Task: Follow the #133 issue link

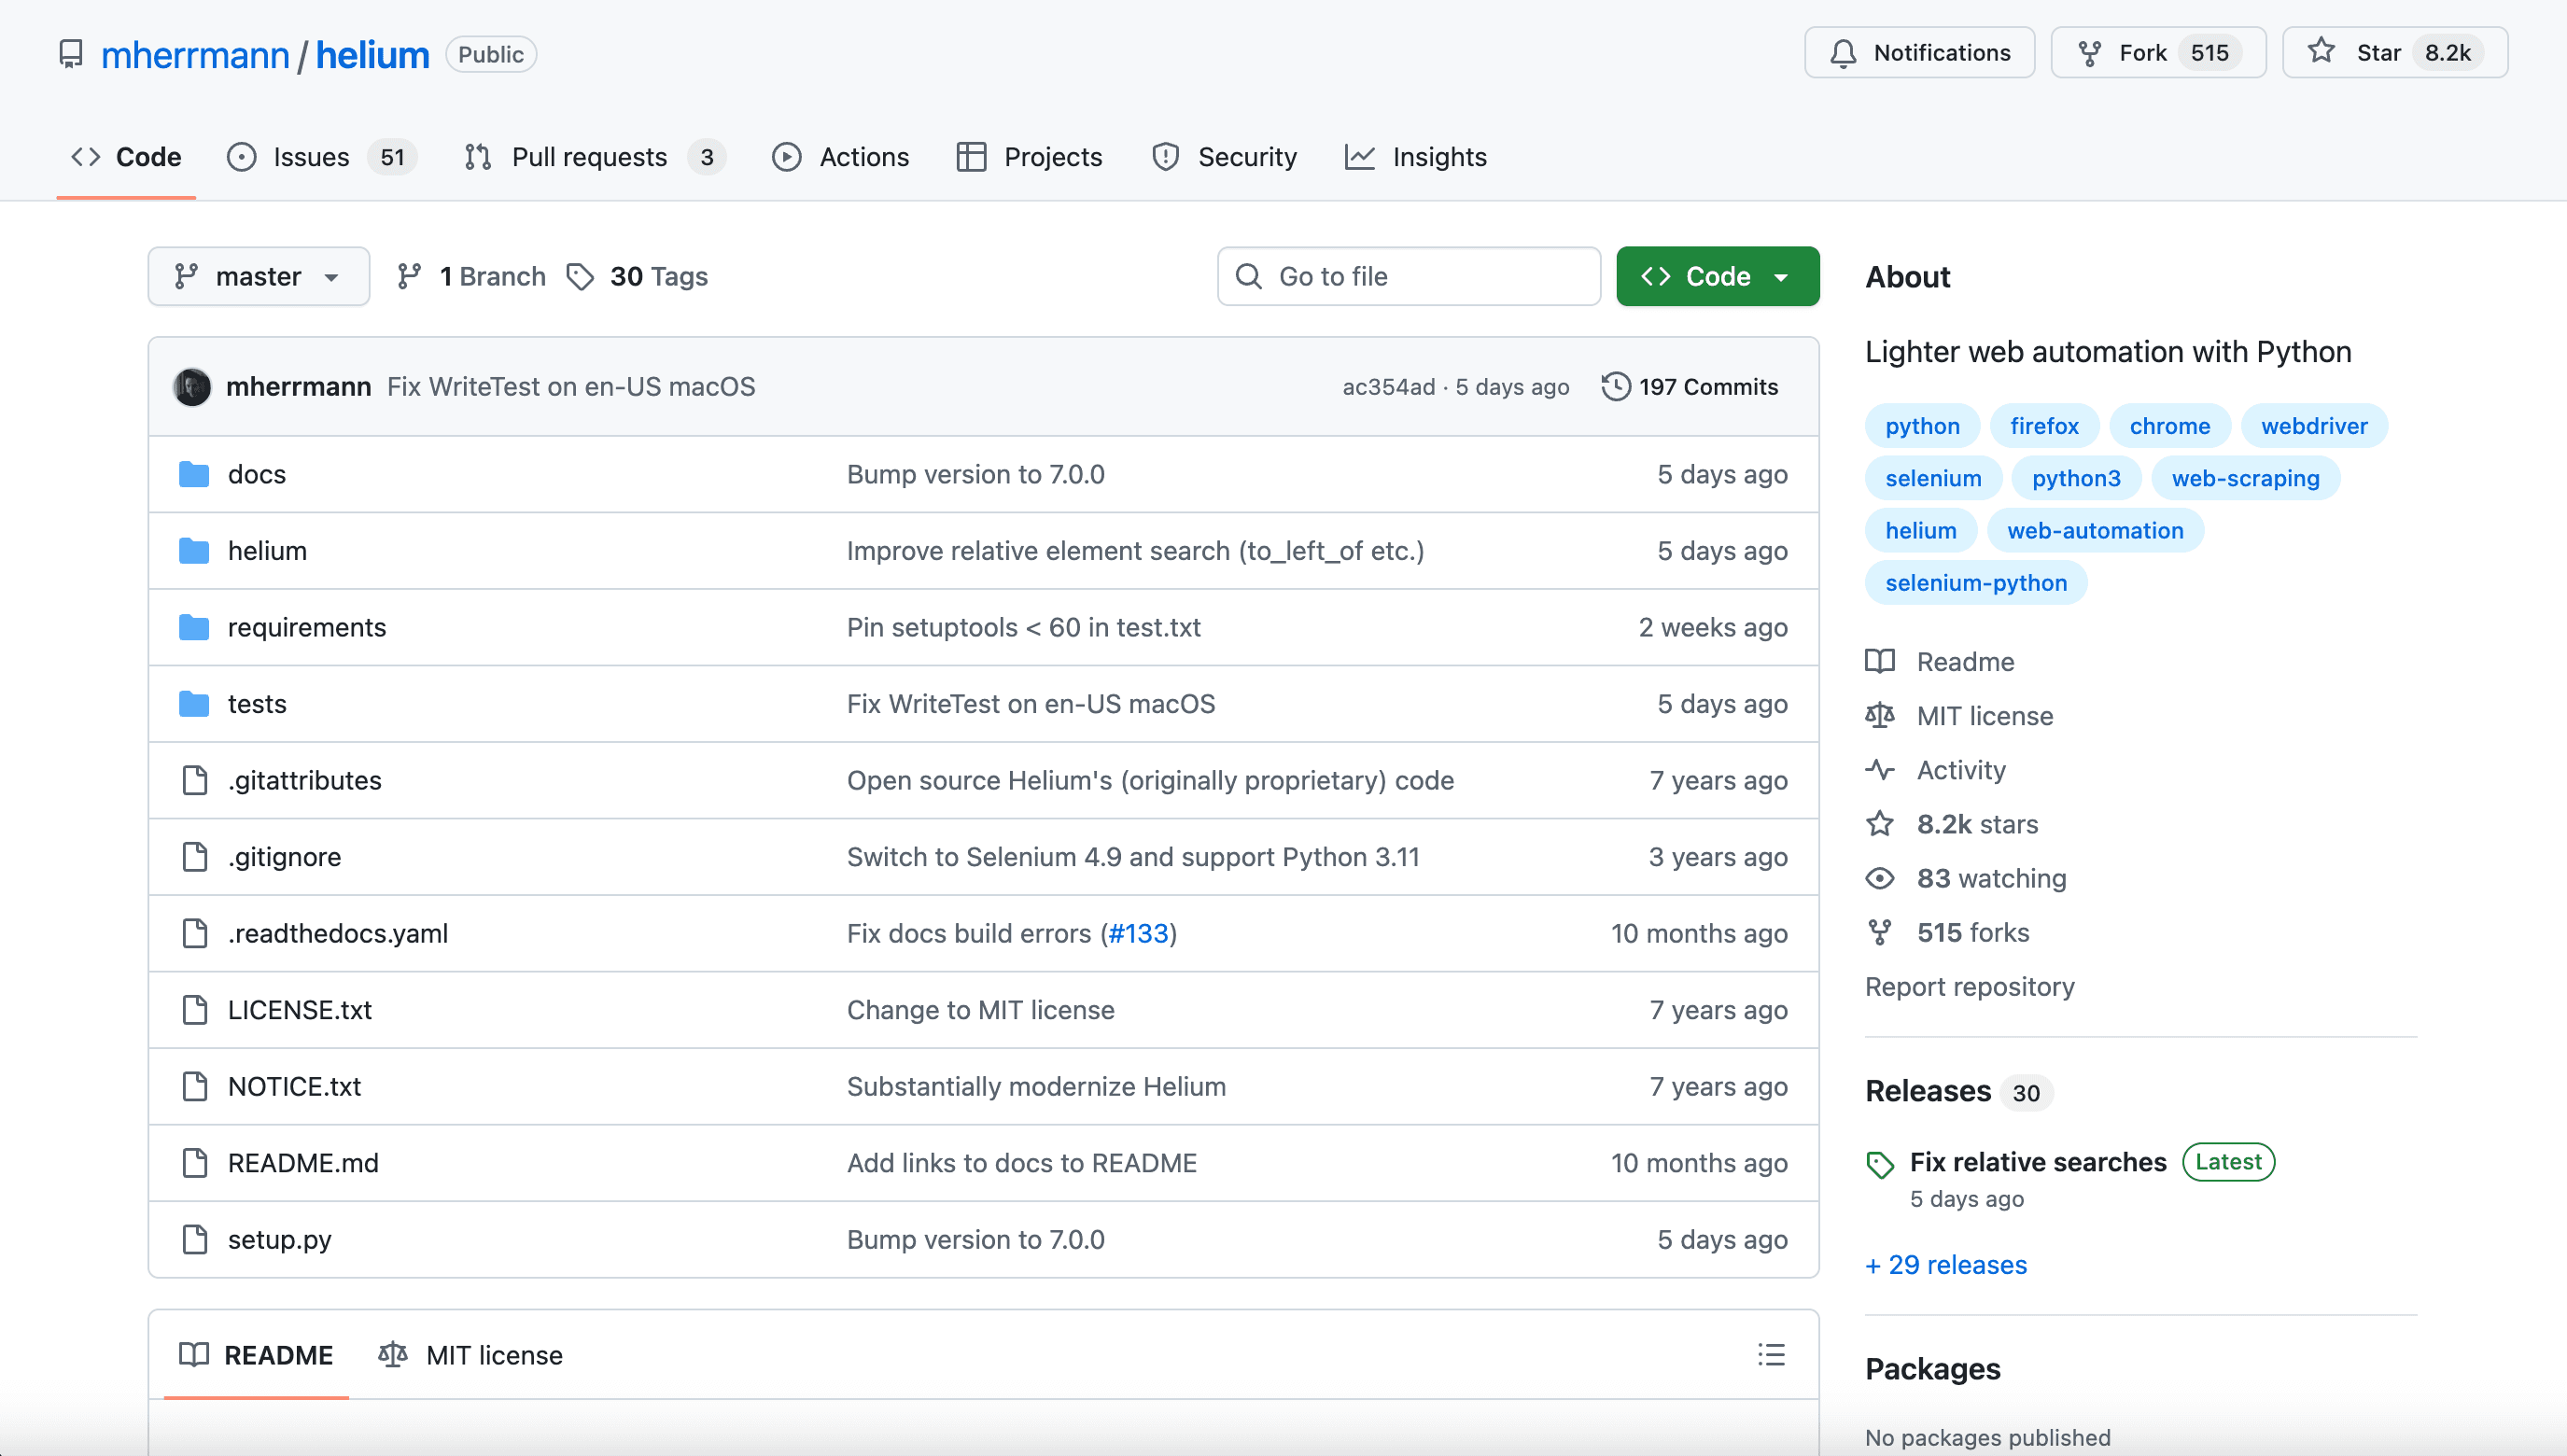Action: click(1138, 932)
